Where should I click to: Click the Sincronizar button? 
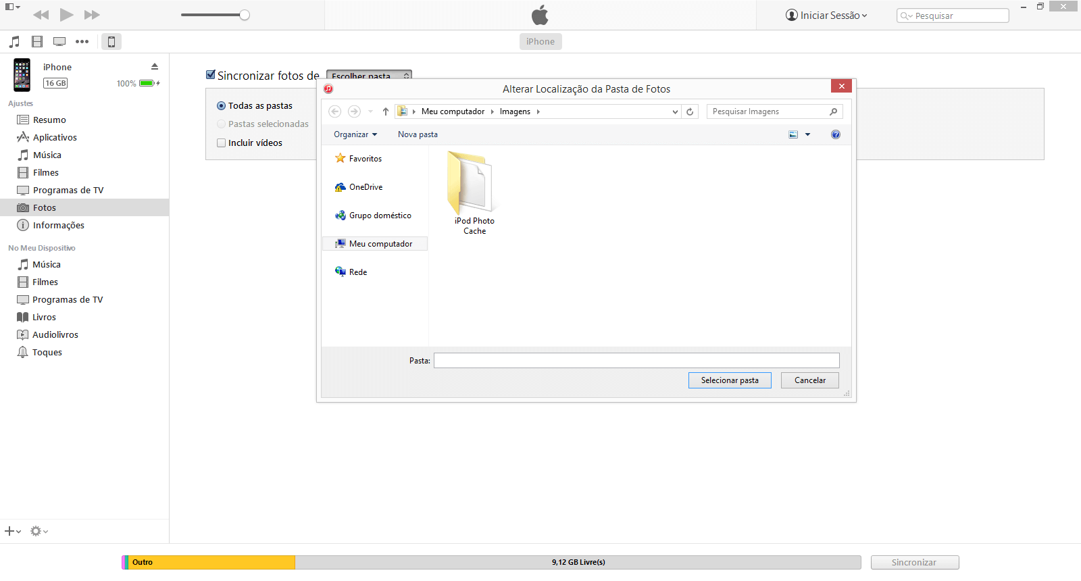tap(915, 562)
